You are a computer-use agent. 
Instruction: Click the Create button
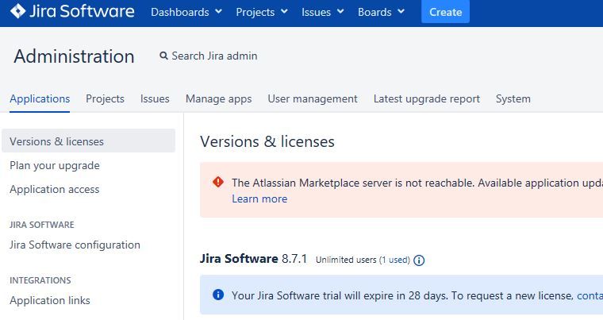445,12
